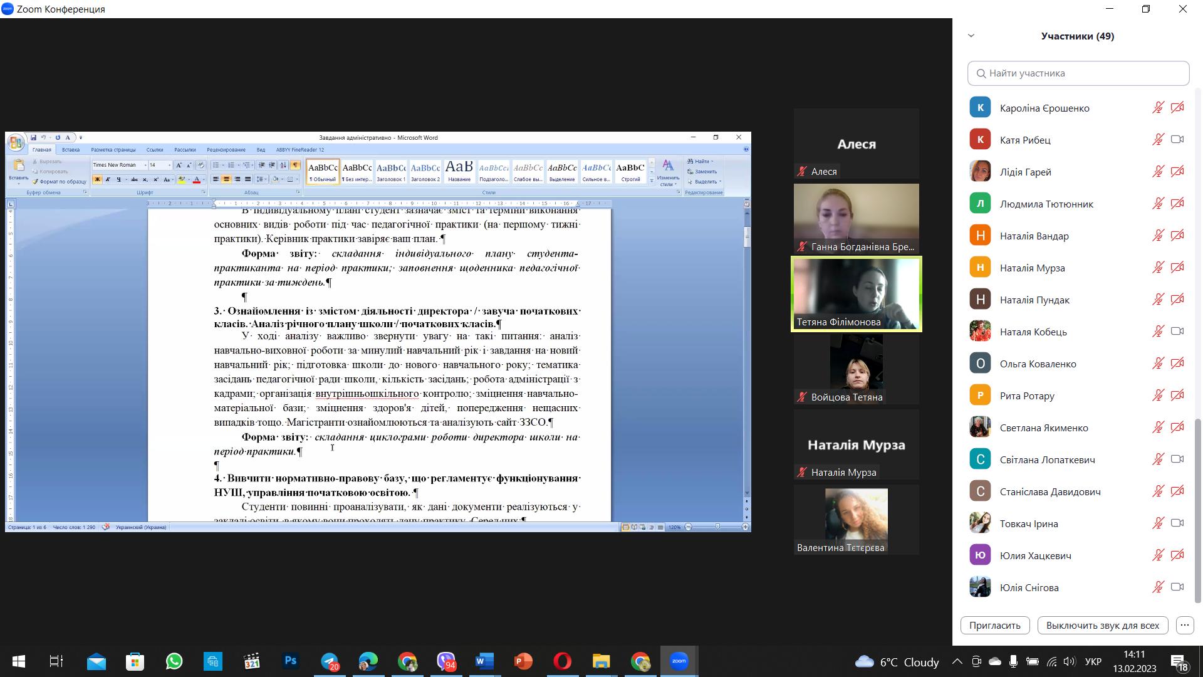Click the Найти участника search field
Screen dimensions: 1203x677
point(1078,73)
